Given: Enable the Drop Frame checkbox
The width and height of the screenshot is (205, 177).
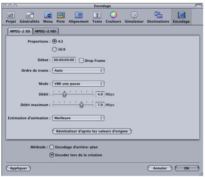Looking at the screenshot, I should point(81,60).
